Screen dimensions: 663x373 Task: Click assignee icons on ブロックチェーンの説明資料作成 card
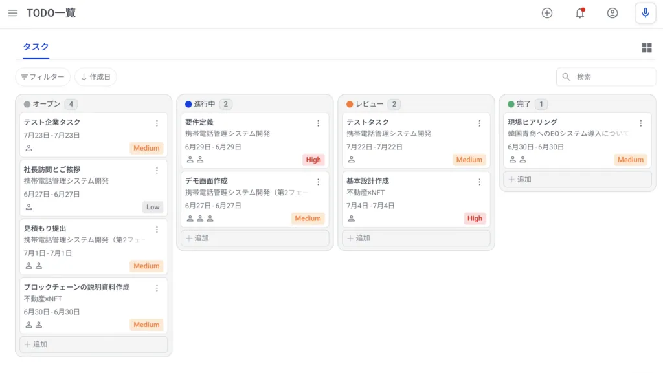click(34, 325)
